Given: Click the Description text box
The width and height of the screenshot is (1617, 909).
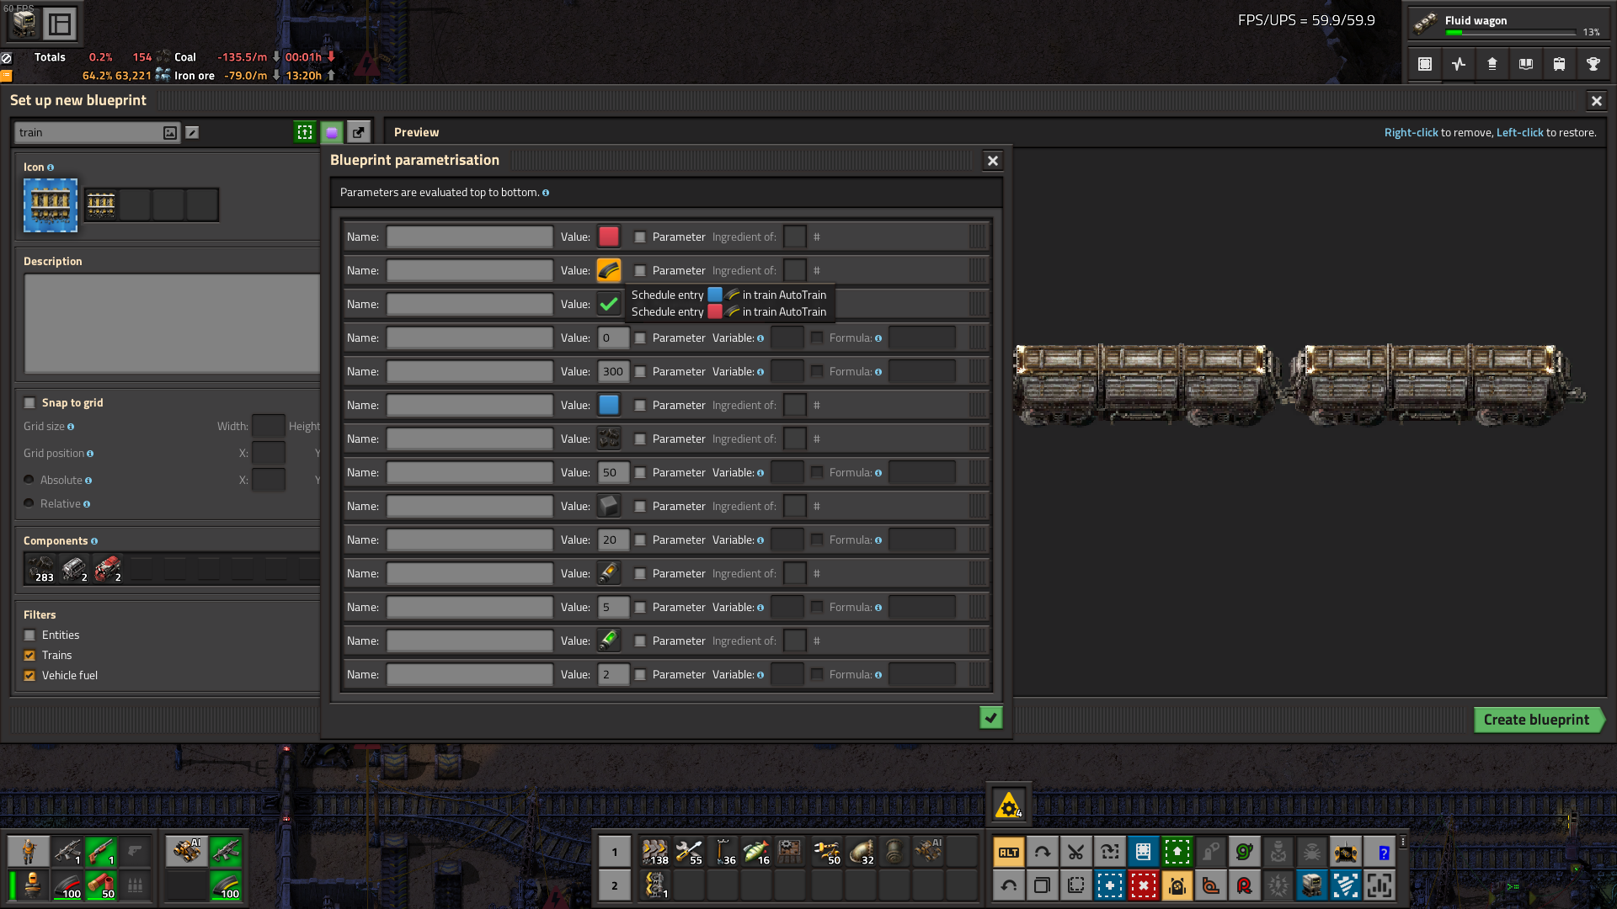Looking at the screenshot, I should click(x=172, y=324).
